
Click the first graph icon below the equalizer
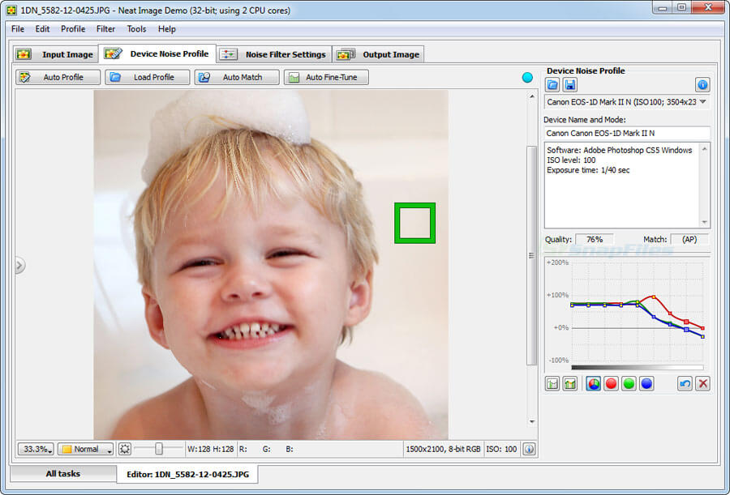coord(552,384)
